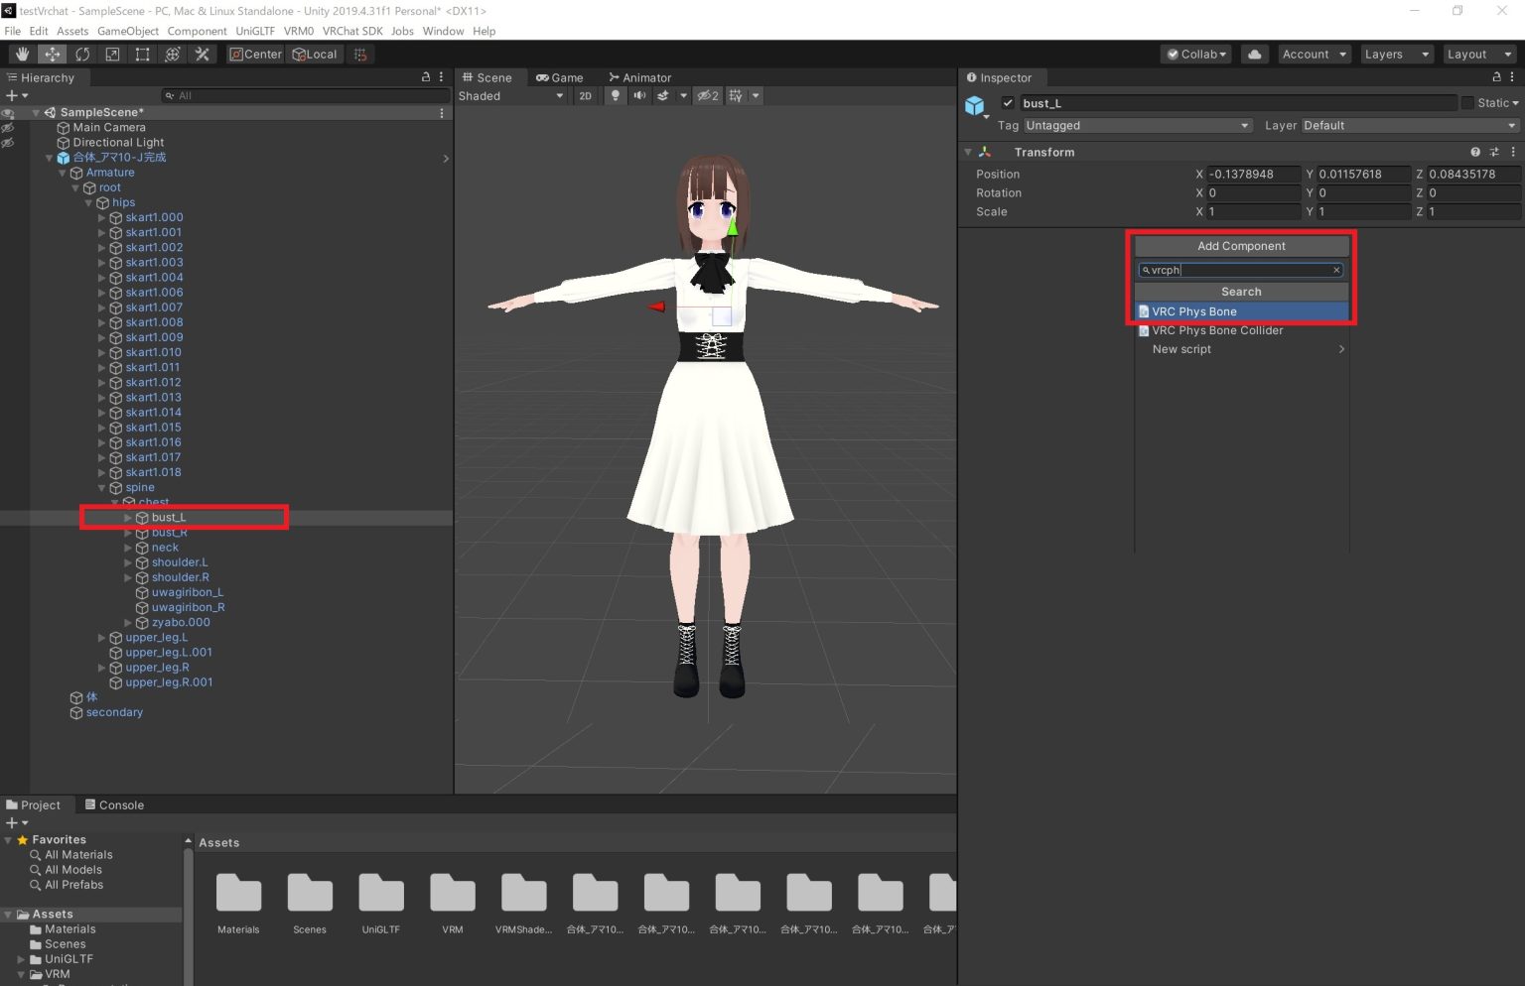Toggle scene lighting in the Scene view
1525x986 pixels.
pos(616,95)
